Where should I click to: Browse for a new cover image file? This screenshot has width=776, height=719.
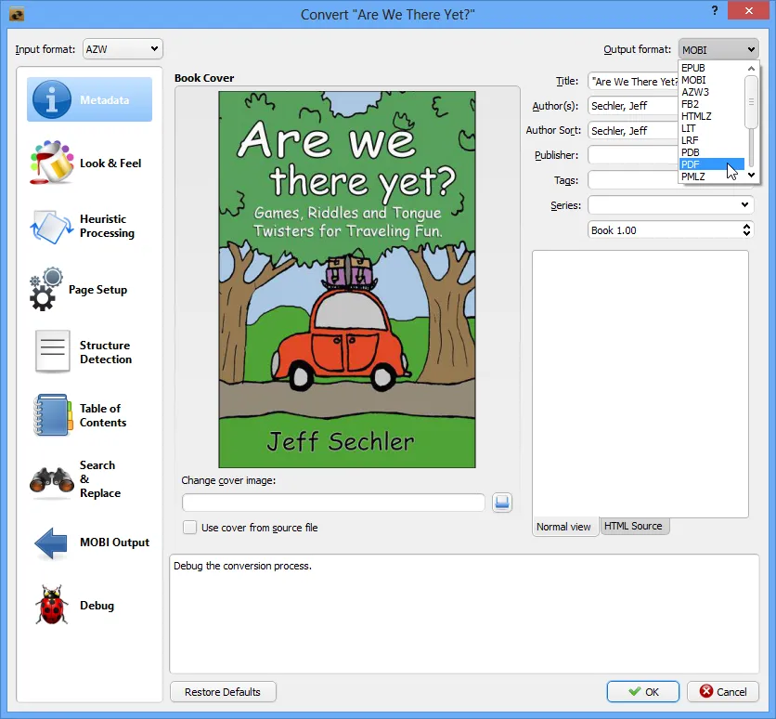502,501
